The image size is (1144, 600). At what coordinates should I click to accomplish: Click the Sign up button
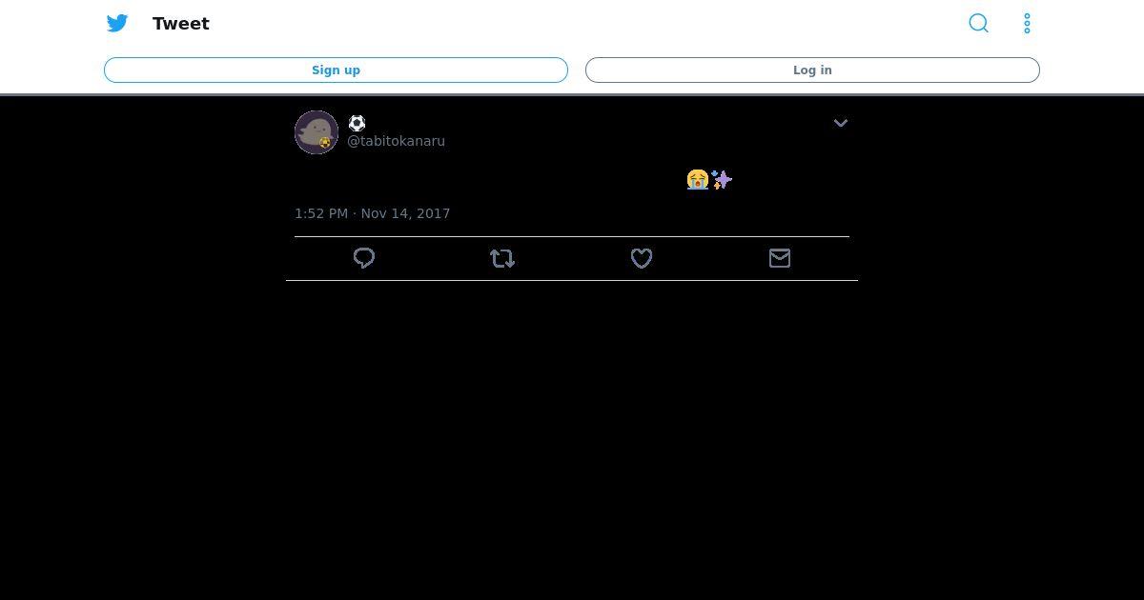coord(336,70)
